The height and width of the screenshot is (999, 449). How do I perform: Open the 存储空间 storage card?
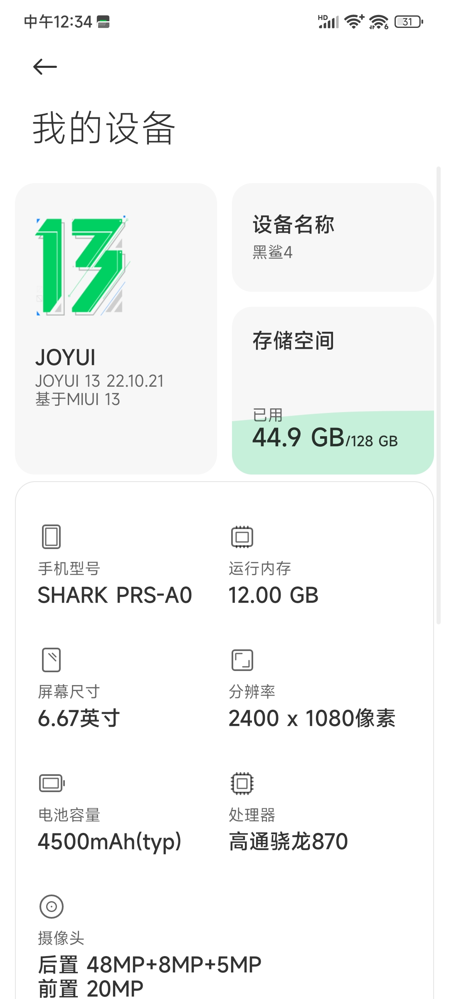(x=333, y=390)
